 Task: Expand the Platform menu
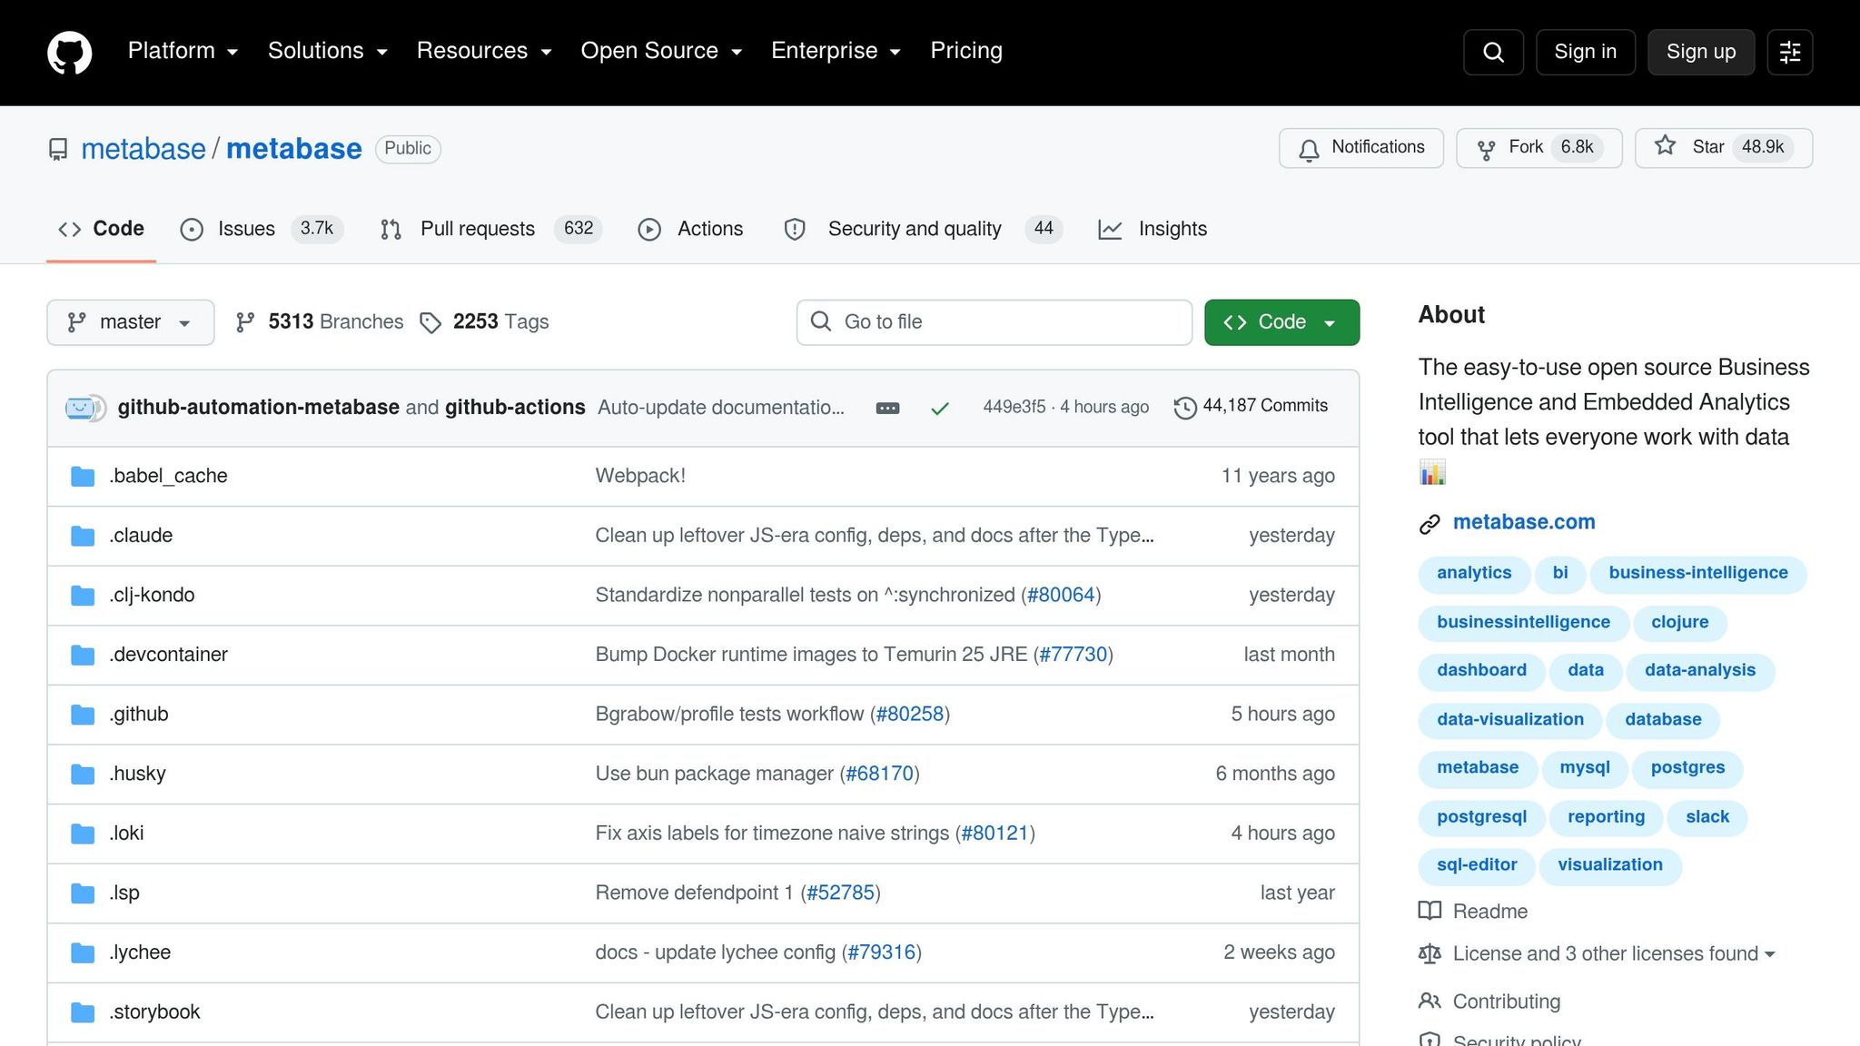point(183,51)
